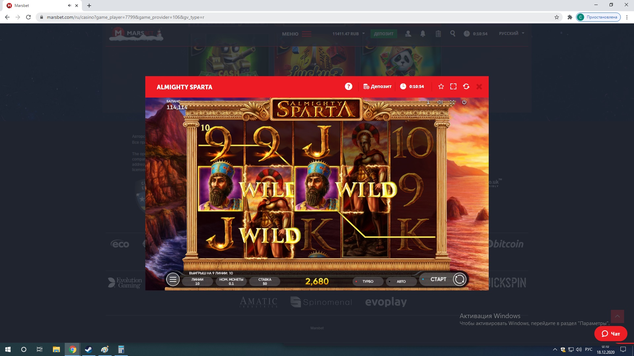Close the Marsbet browser tab
634x356 pixels.
point(77,6)
